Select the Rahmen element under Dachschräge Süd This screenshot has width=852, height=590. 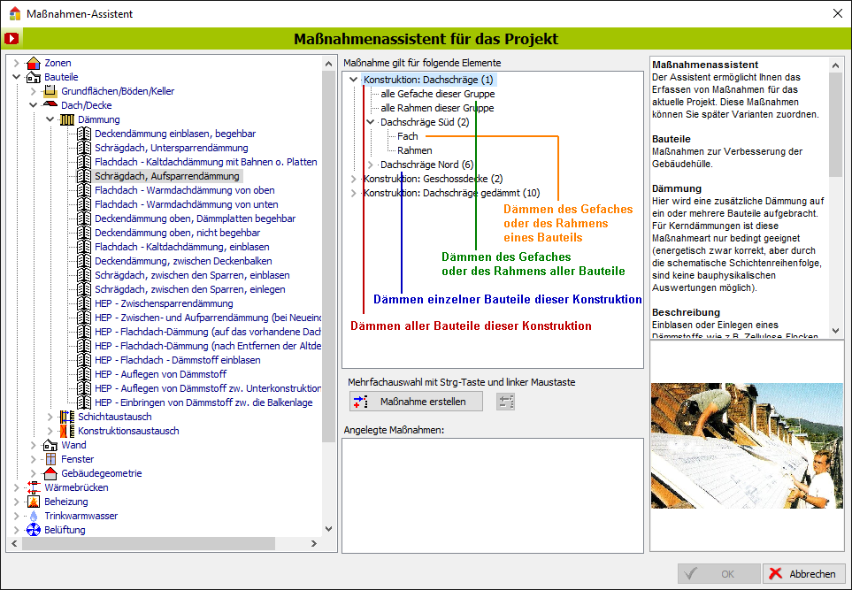[415, 150]
